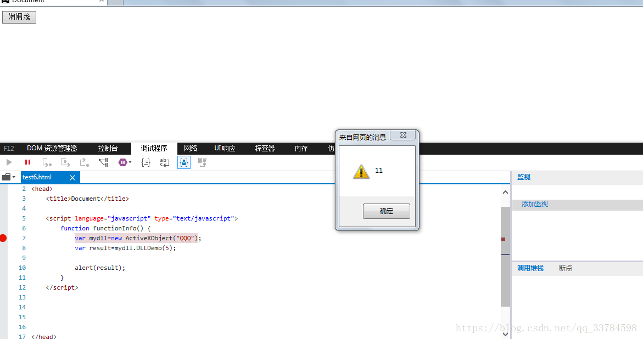Click the F12 label in dev tools
The image size is (643, 339).
pos(9,148)
